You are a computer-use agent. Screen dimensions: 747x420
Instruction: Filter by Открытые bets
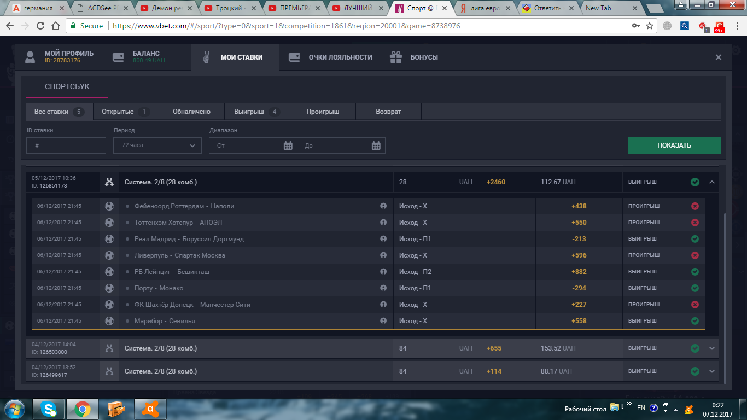pyautogui.click(x=126, y=112)
